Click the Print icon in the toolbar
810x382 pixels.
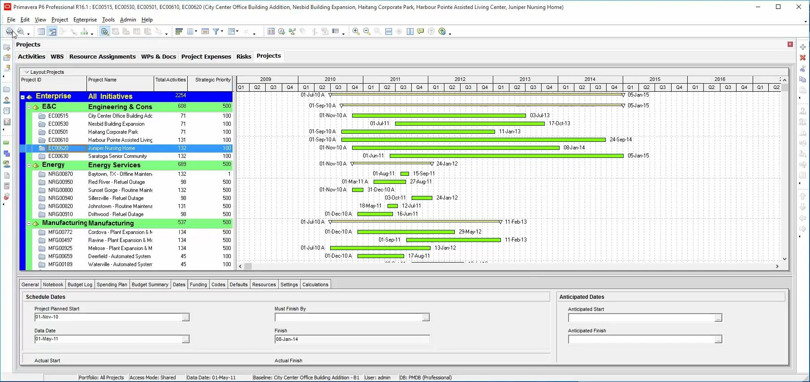tap(9, 31)
